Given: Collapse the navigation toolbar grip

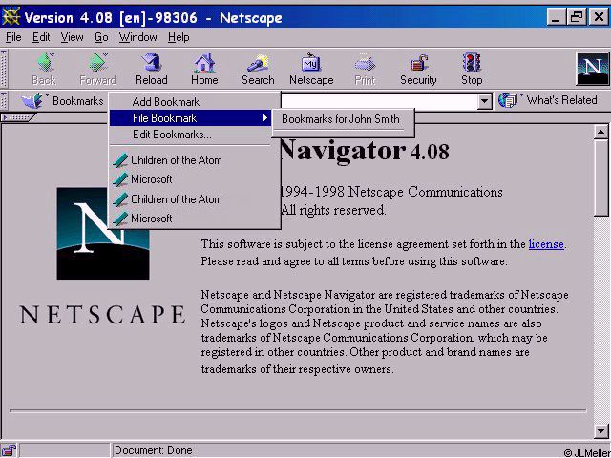Looking at the screenshot, I should pos(4,69).
